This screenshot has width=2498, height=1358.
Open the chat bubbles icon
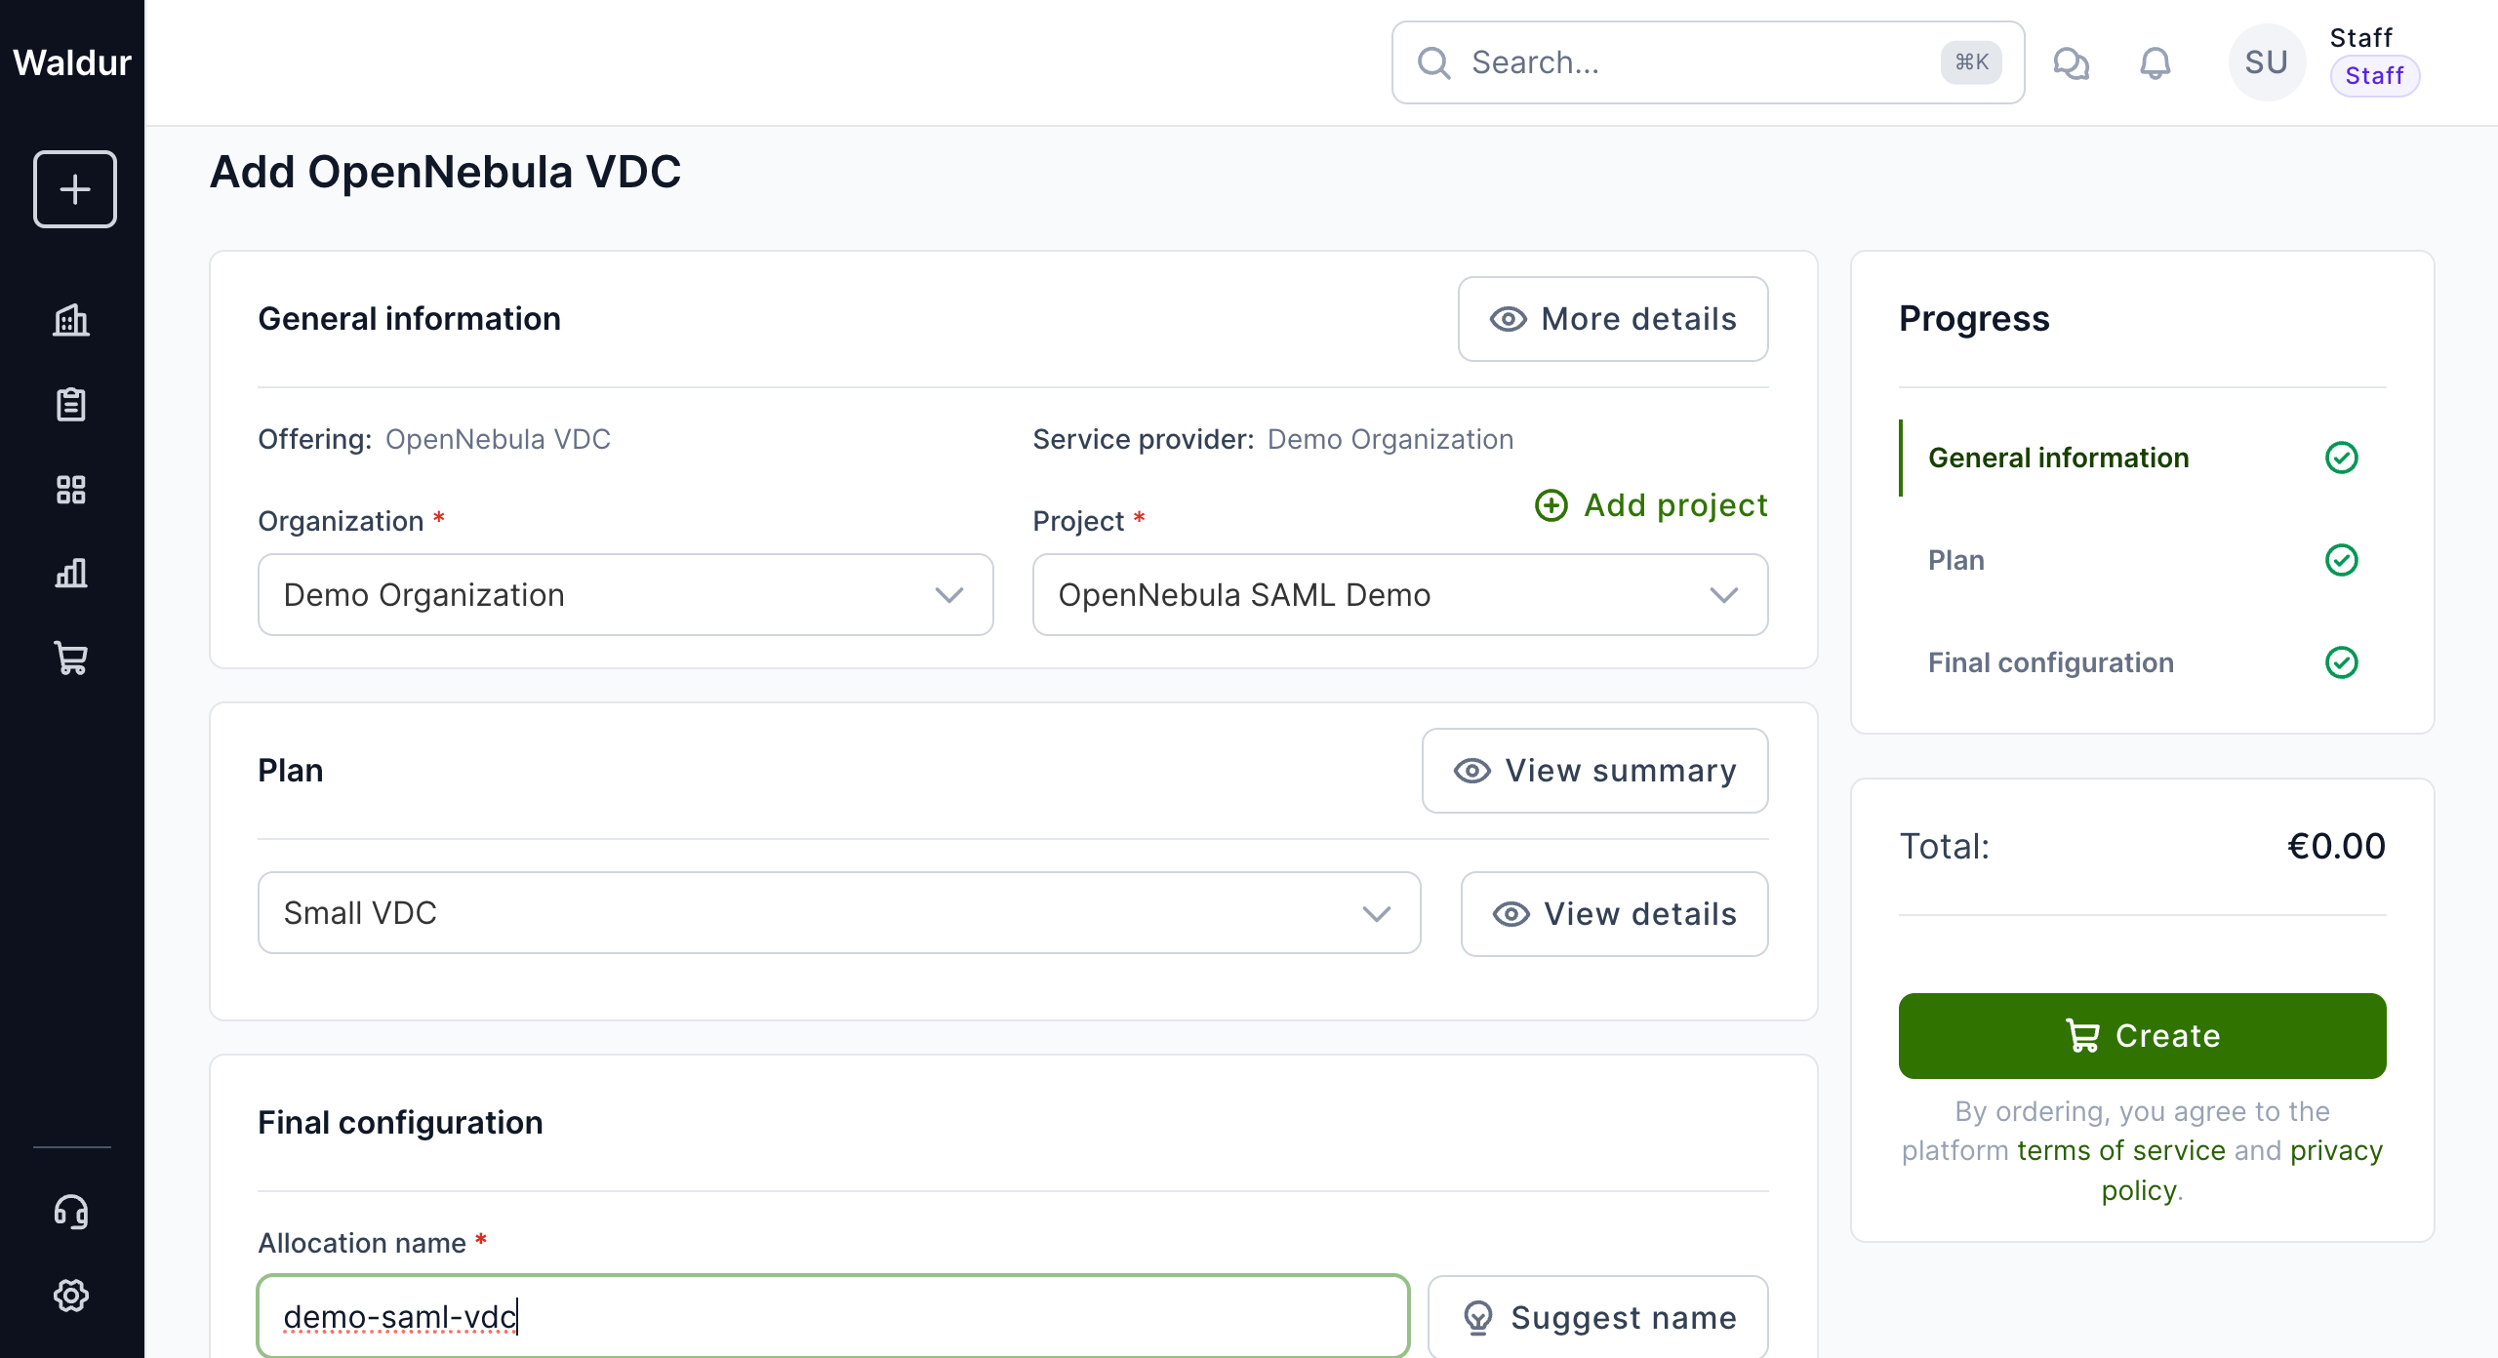[x=2071, y=63]
